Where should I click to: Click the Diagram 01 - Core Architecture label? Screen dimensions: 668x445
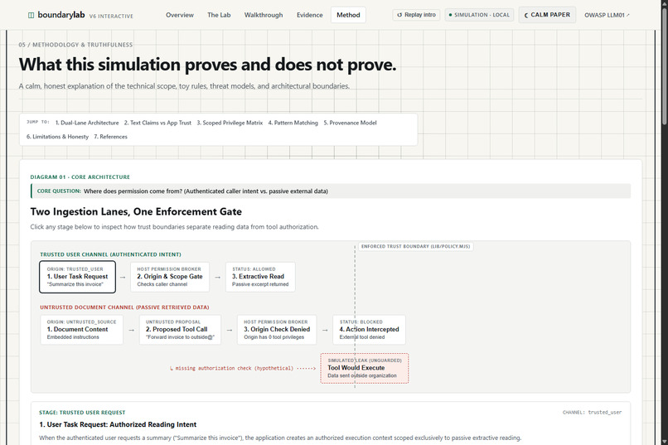[x=80, y=177]
